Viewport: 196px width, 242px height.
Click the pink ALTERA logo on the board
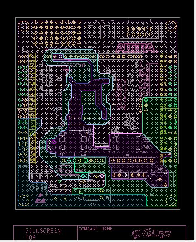coord(136,48)
